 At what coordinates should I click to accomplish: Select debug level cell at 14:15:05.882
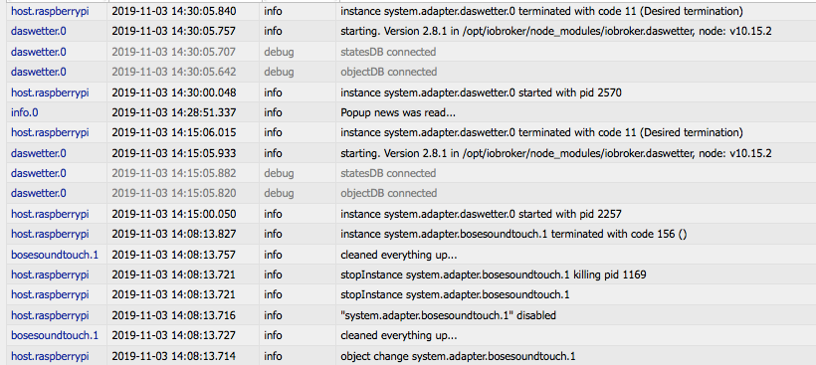pyautogui.click(x=279, y=173)
